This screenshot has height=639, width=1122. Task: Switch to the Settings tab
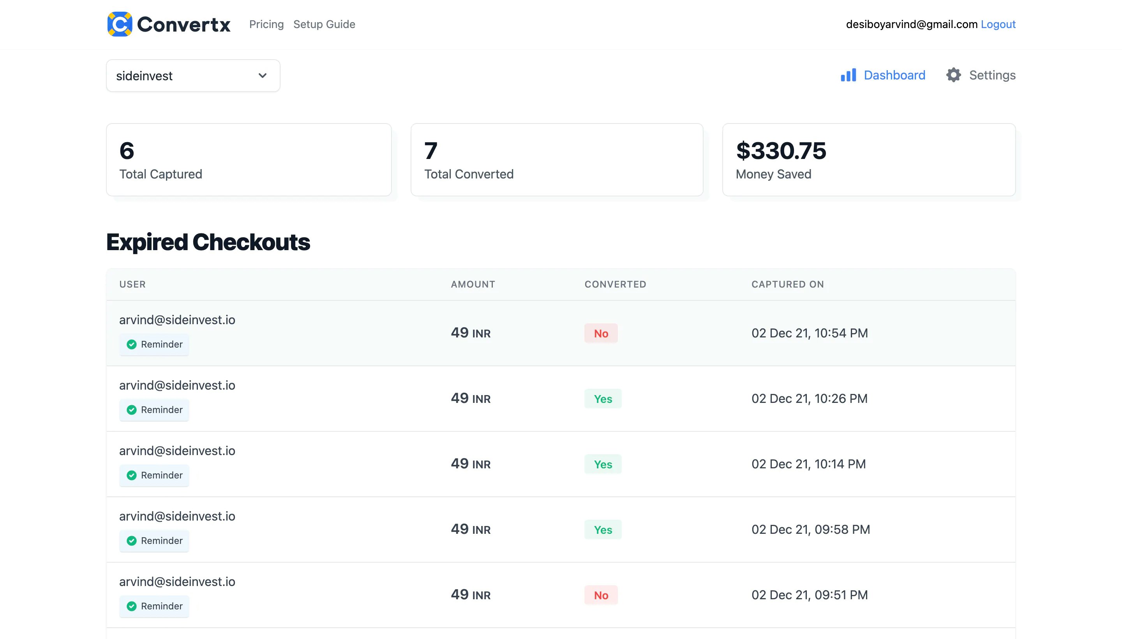(991, 75)
